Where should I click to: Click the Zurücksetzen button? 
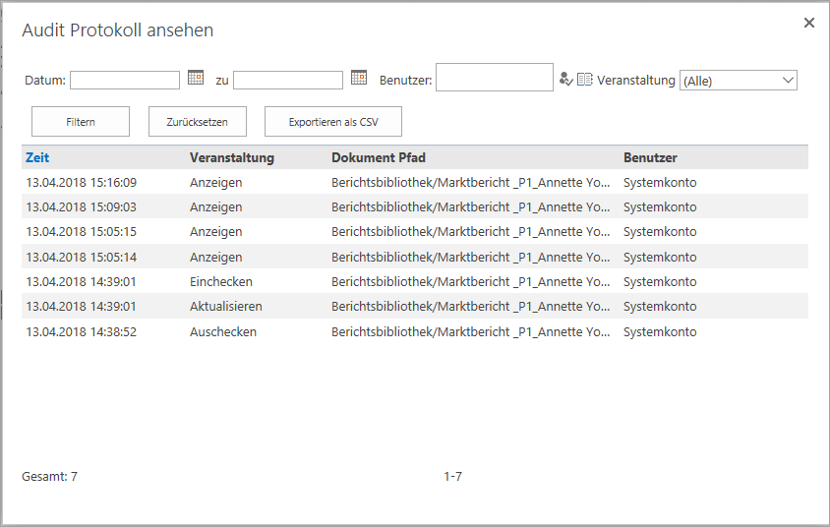click(x=198, y=122)
